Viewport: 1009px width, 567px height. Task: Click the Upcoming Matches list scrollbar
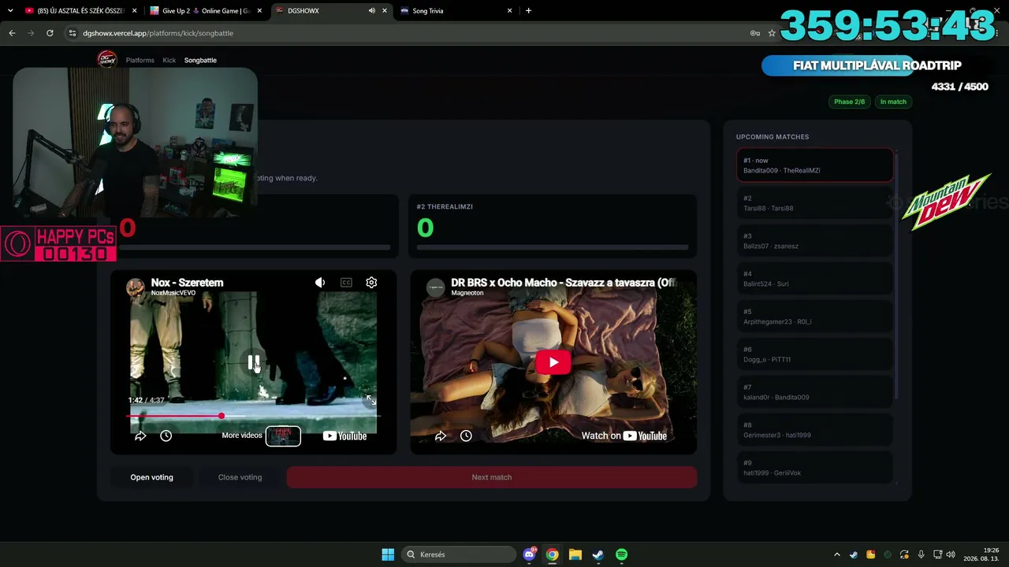897,276
